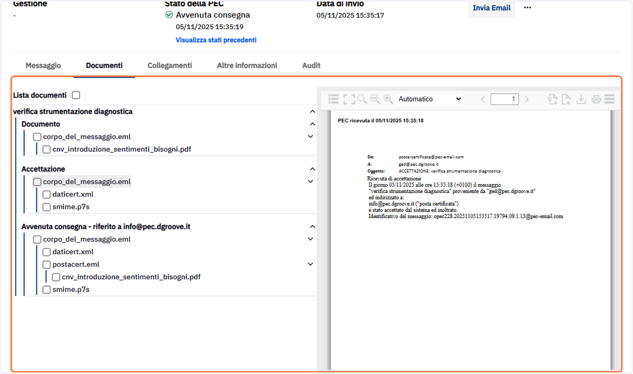This screenshot has height=374, width=633.
Task: Open Visualizza stati precedenti link
Action: 216,40
